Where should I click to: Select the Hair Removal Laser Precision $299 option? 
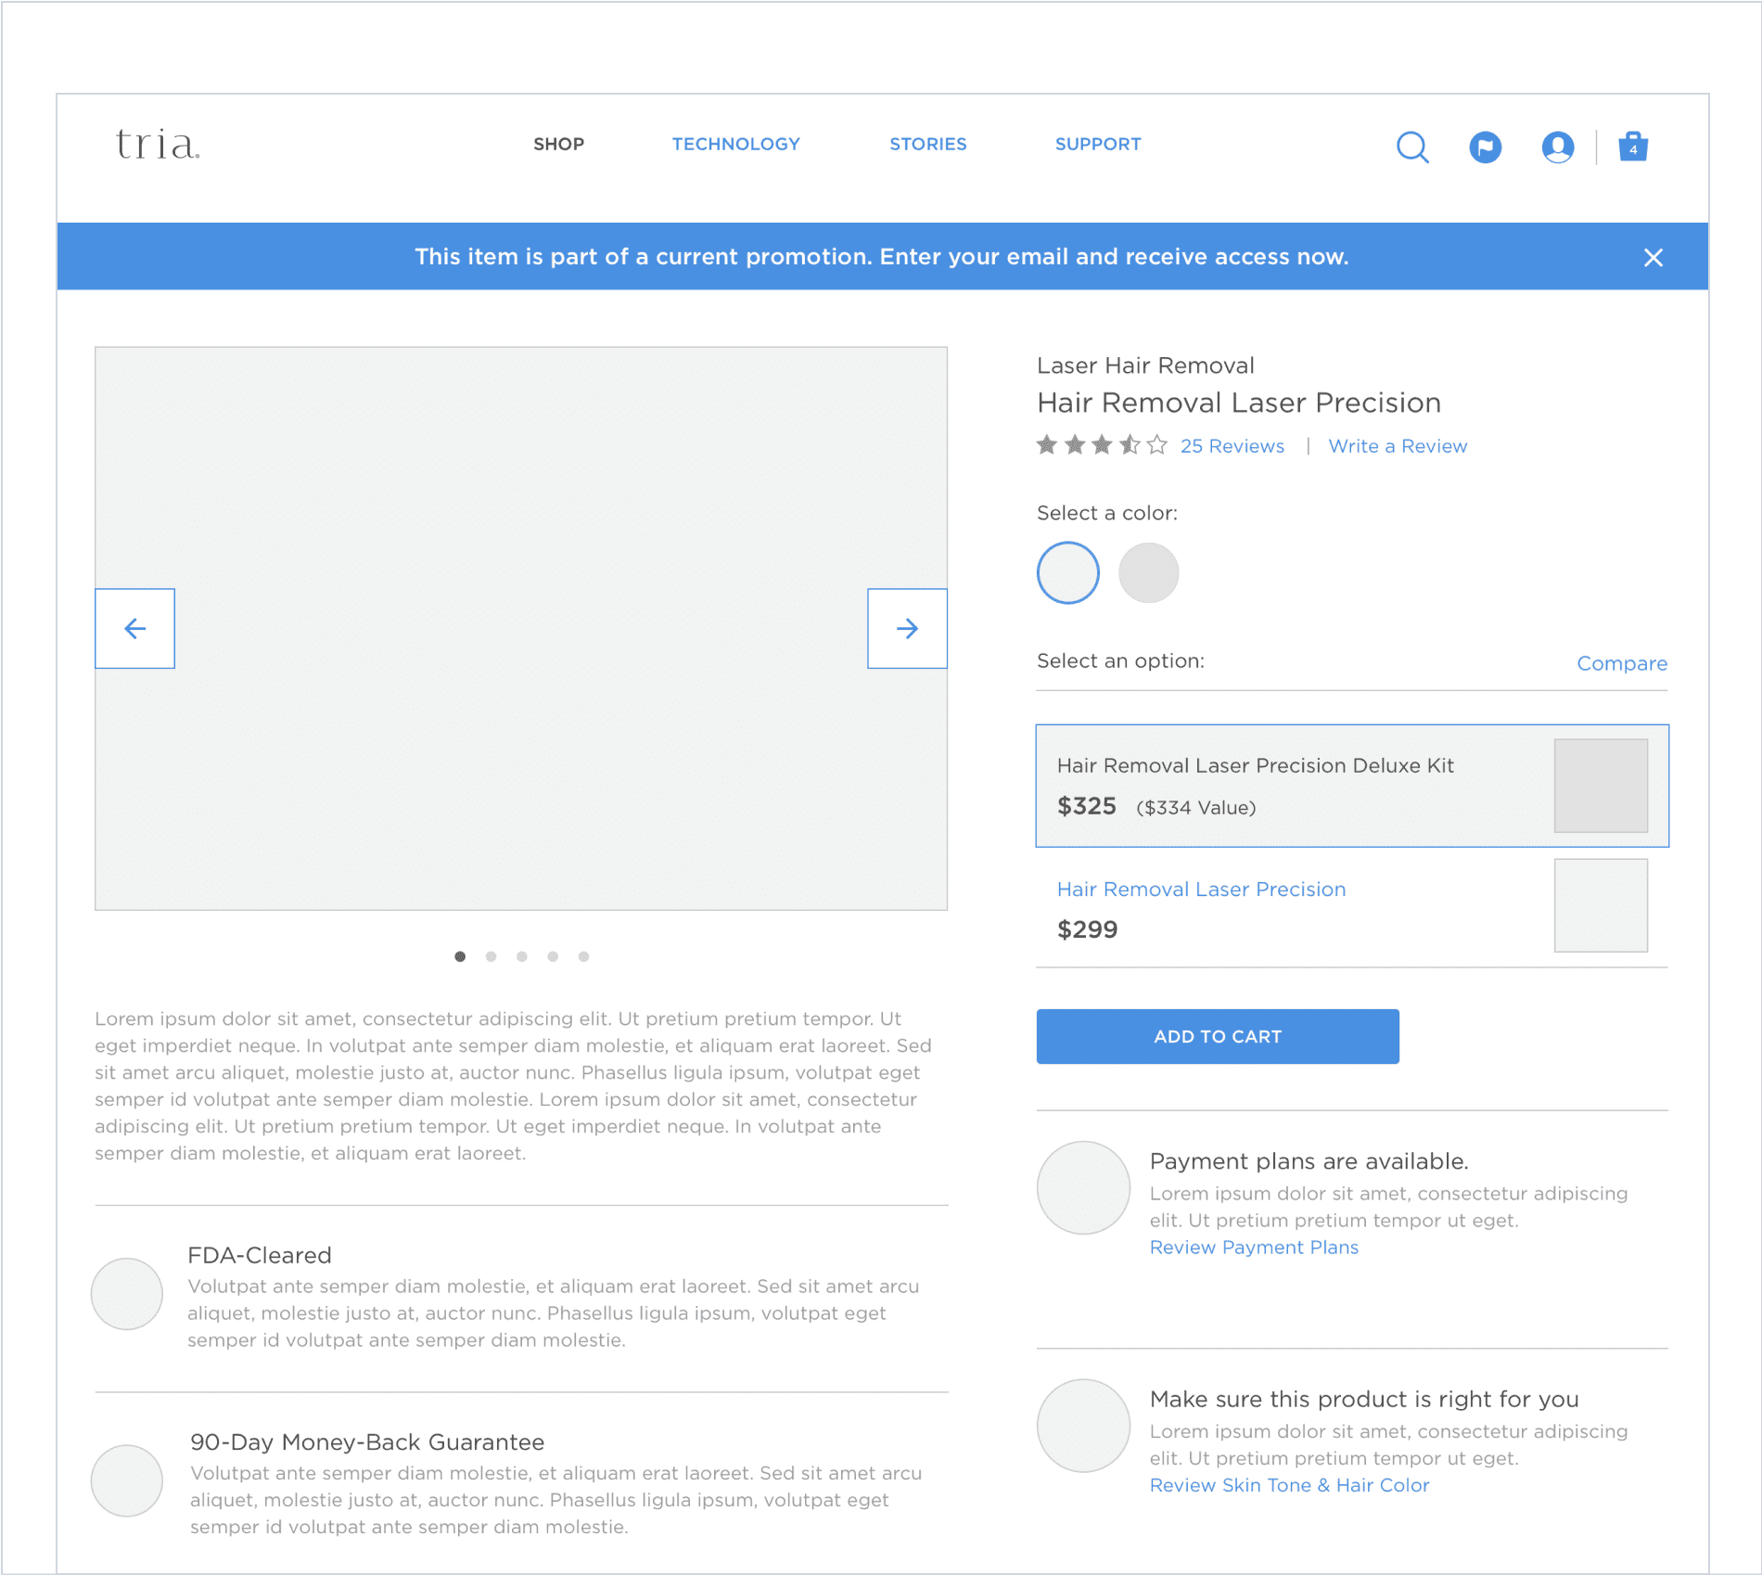tap(1352, 907)
